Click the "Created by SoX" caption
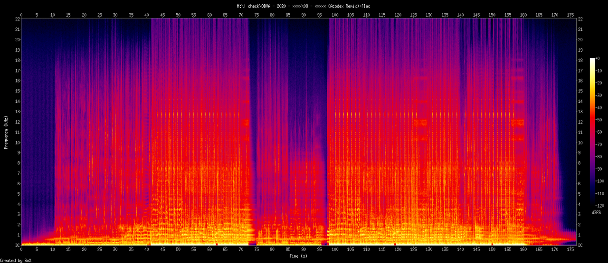This screenshot has width=608, height=263. coord(16,260)
